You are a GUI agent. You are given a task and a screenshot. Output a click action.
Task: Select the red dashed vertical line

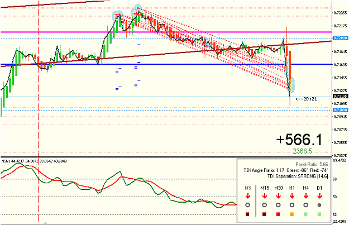pyautogui.click(x=39, y=111)
